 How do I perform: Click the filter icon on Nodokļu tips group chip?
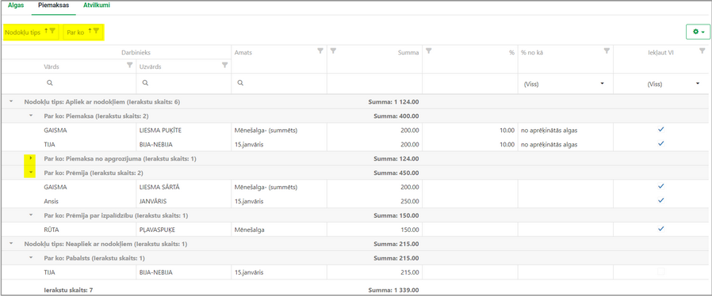click(52, 31)
